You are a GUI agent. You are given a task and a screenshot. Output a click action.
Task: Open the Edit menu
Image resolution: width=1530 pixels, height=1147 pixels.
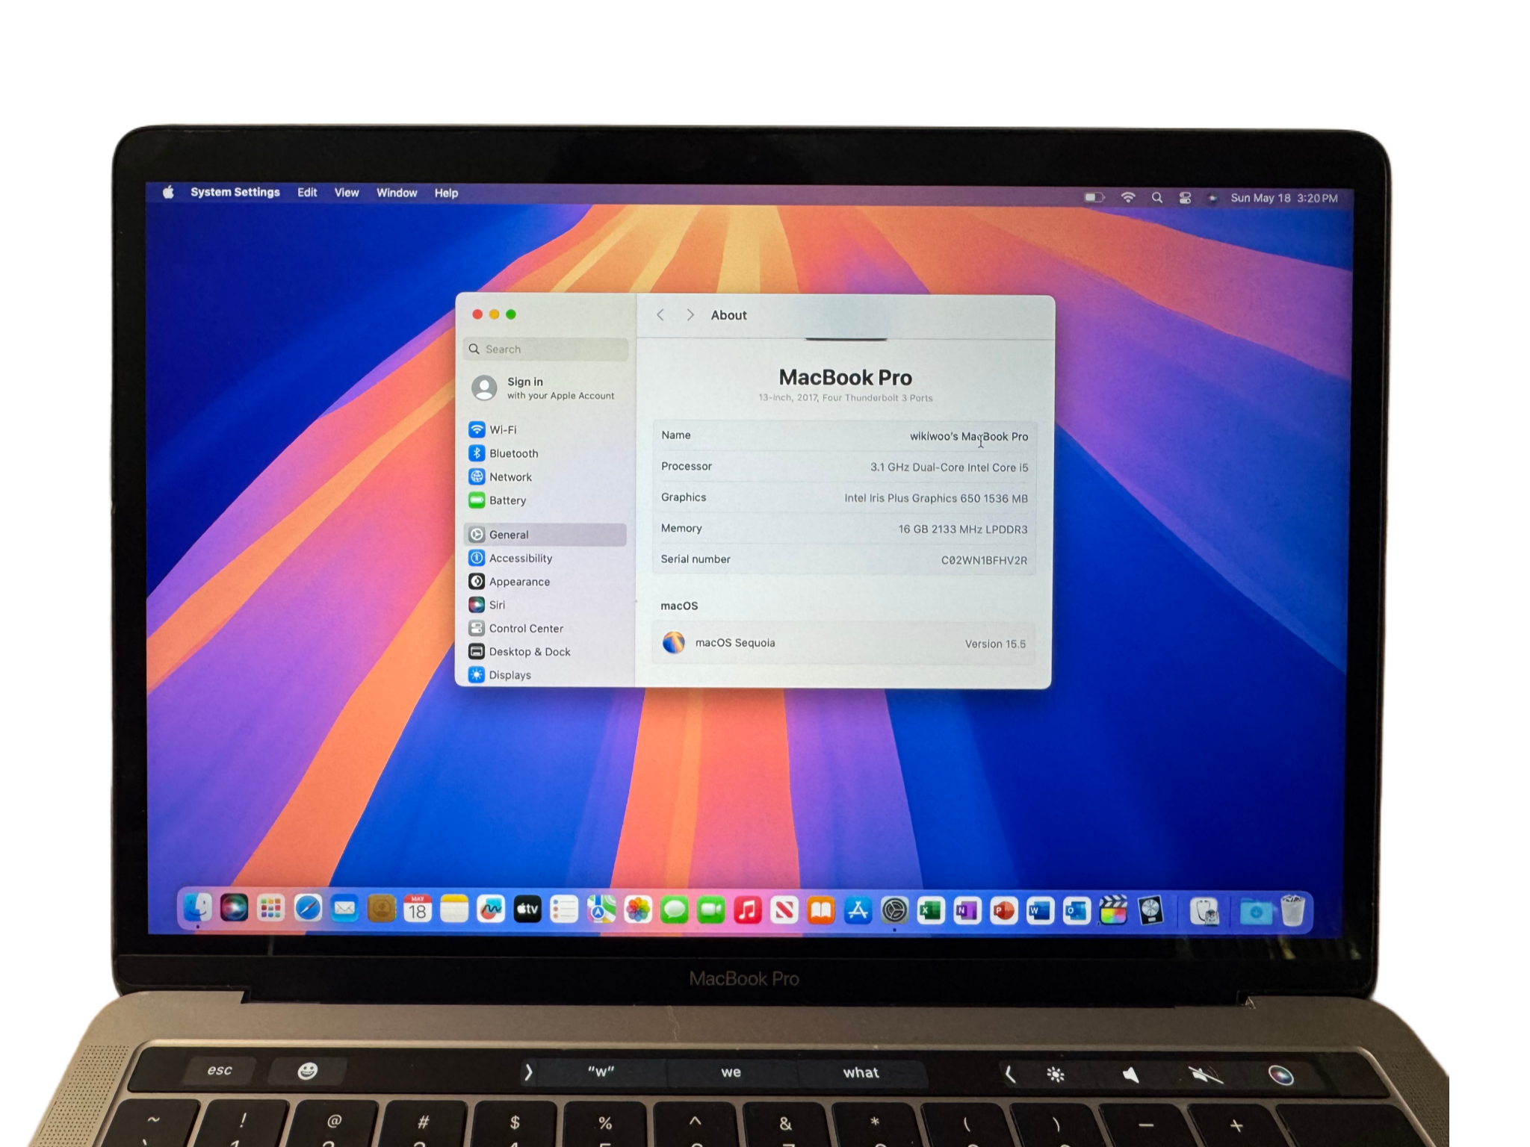(x=307, y=193)
